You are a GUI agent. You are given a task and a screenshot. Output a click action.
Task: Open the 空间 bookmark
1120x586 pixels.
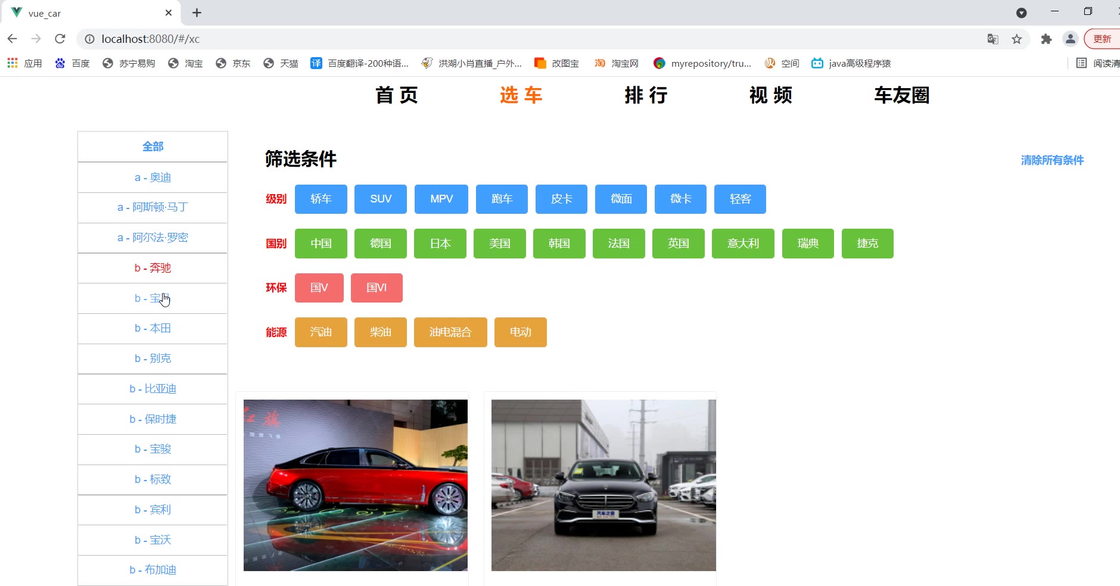782,63
